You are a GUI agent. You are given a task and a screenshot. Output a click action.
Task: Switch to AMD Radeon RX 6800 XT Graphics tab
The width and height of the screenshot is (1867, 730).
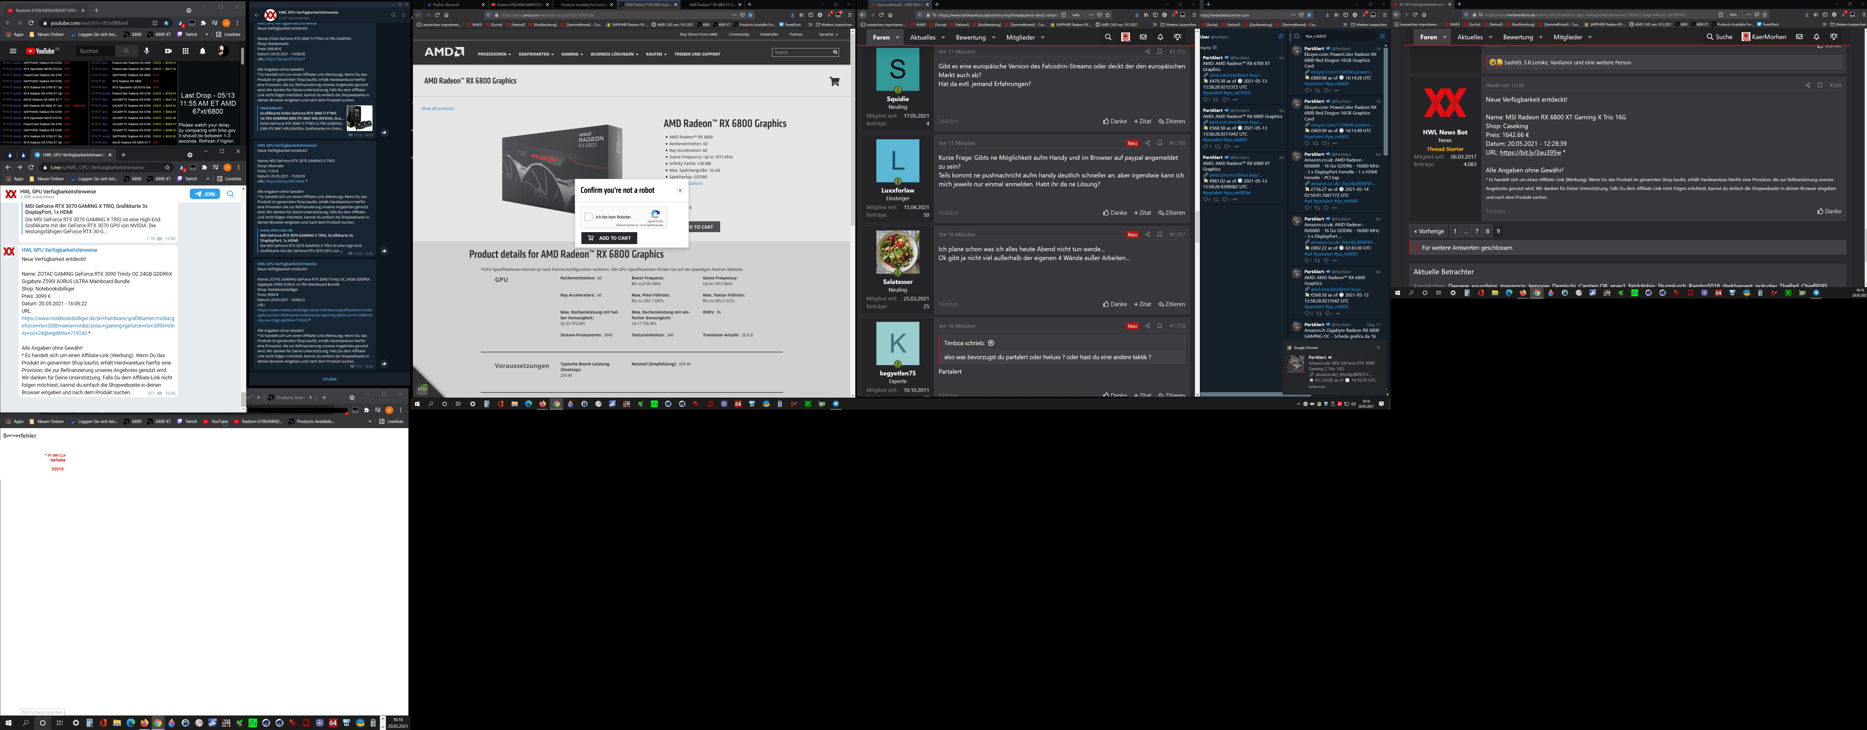[713, 4]
